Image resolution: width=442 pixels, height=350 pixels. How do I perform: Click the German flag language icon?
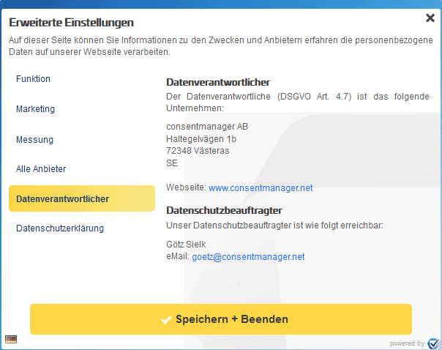coord(11,339)
